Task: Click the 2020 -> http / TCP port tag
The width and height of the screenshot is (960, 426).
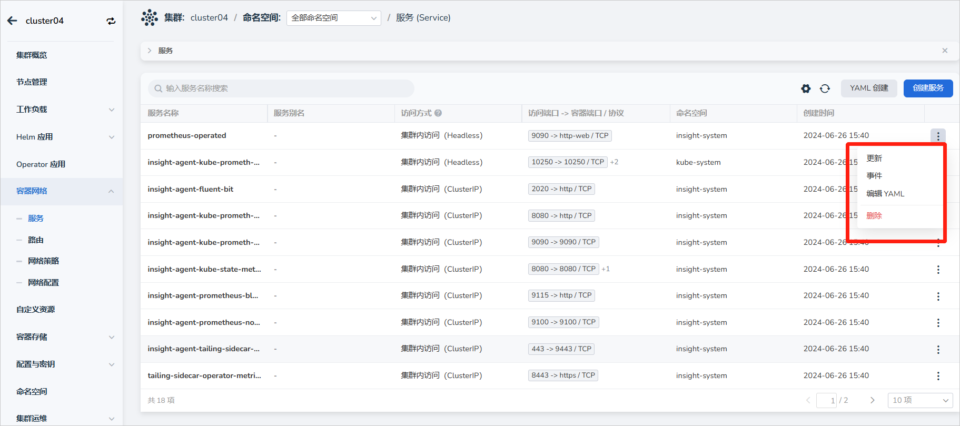Action: [561, 189]
